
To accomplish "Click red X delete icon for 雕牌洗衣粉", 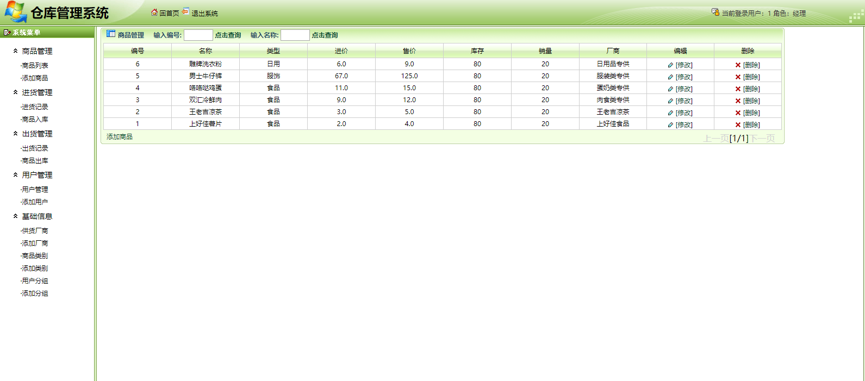I will point(738,65).
